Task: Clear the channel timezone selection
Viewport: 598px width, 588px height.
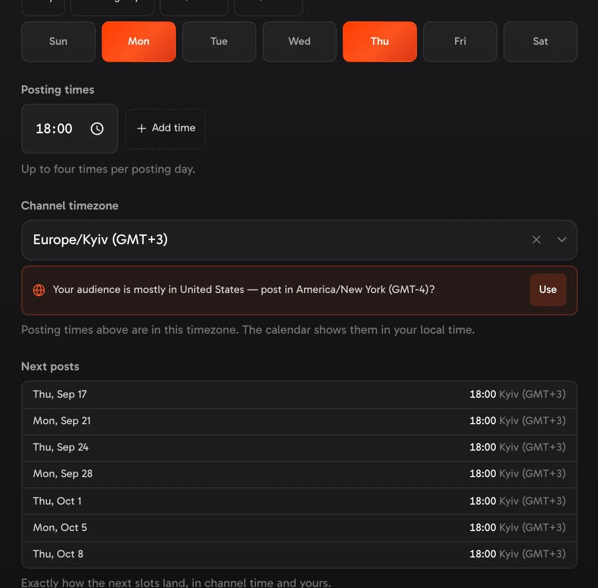Action: coord(536,240)
